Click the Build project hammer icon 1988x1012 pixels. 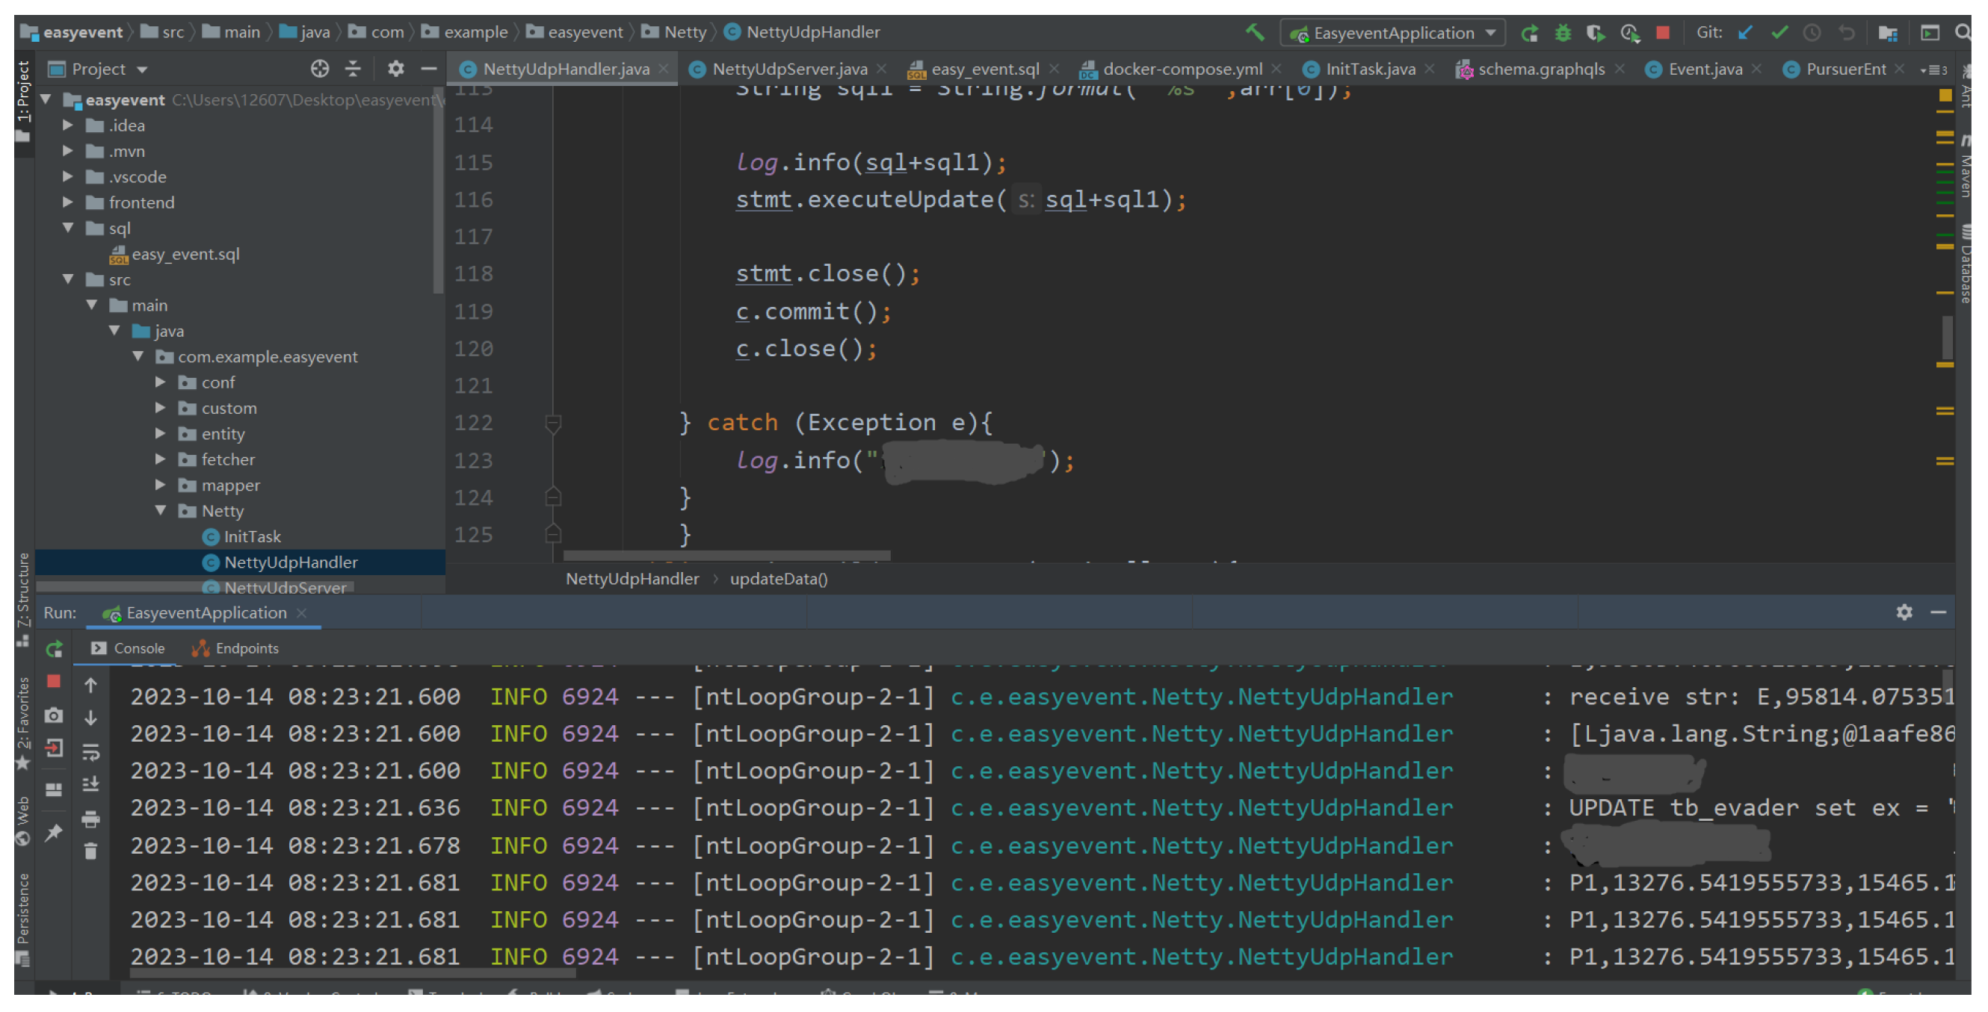click(1255, 32)
